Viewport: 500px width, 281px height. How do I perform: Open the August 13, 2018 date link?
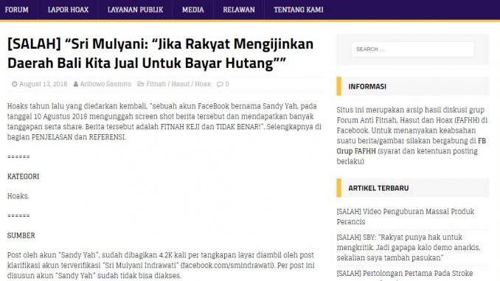click(43, 84)
